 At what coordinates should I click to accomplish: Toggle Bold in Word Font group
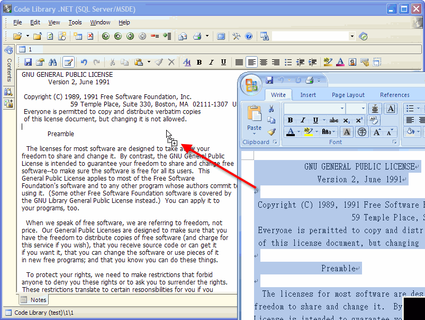point(290,120)
